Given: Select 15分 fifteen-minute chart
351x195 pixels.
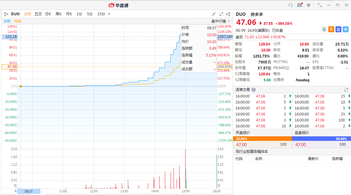Looking at the screenshot, I should click(101, 14).
